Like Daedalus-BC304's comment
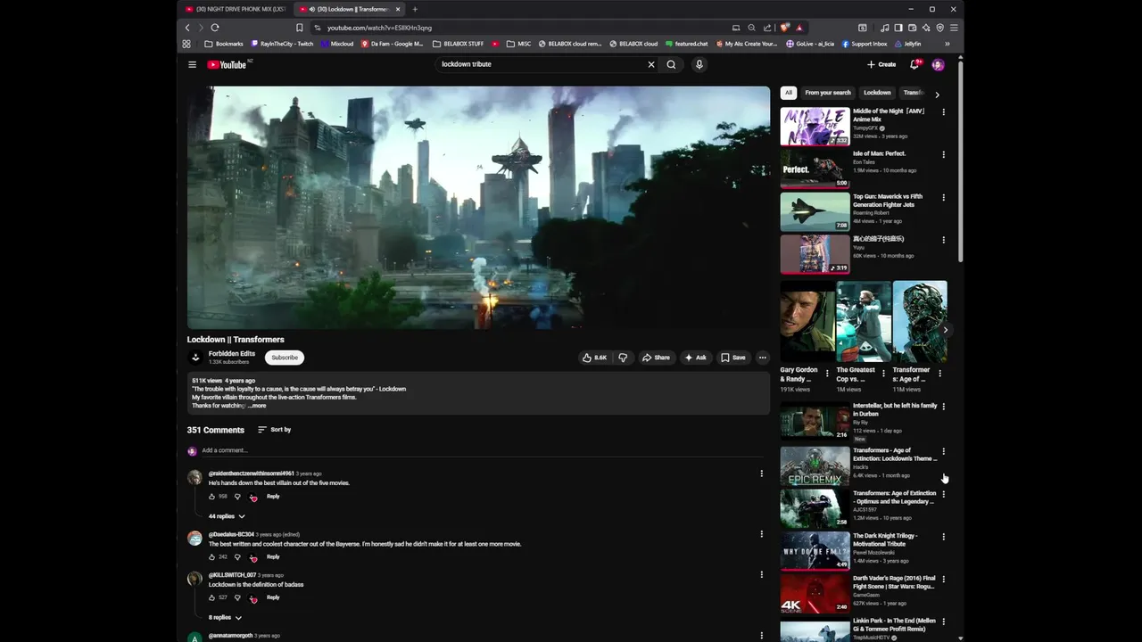This screenshot has width=1142, height=642. (x=212, y=557)
